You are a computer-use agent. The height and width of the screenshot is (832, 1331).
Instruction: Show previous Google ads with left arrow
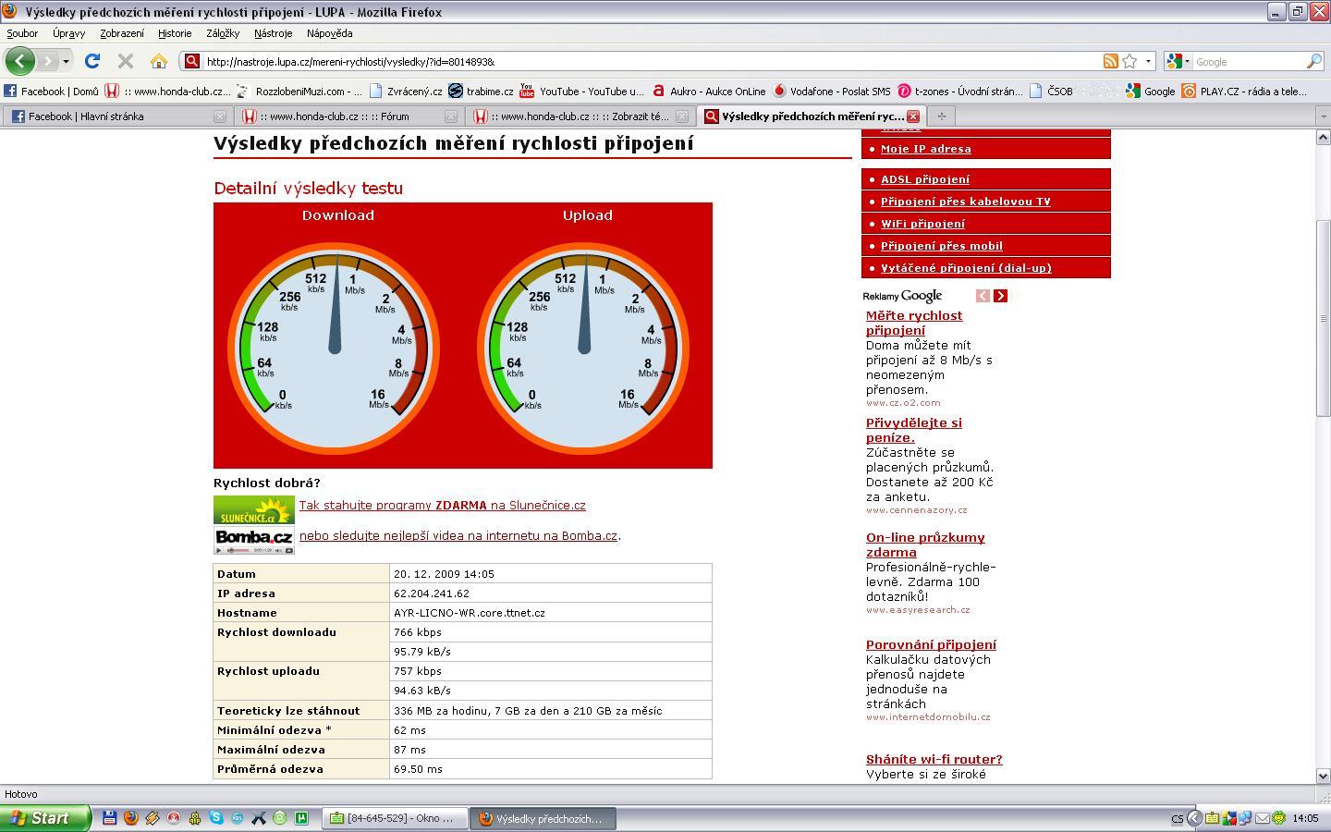[983, 296]
